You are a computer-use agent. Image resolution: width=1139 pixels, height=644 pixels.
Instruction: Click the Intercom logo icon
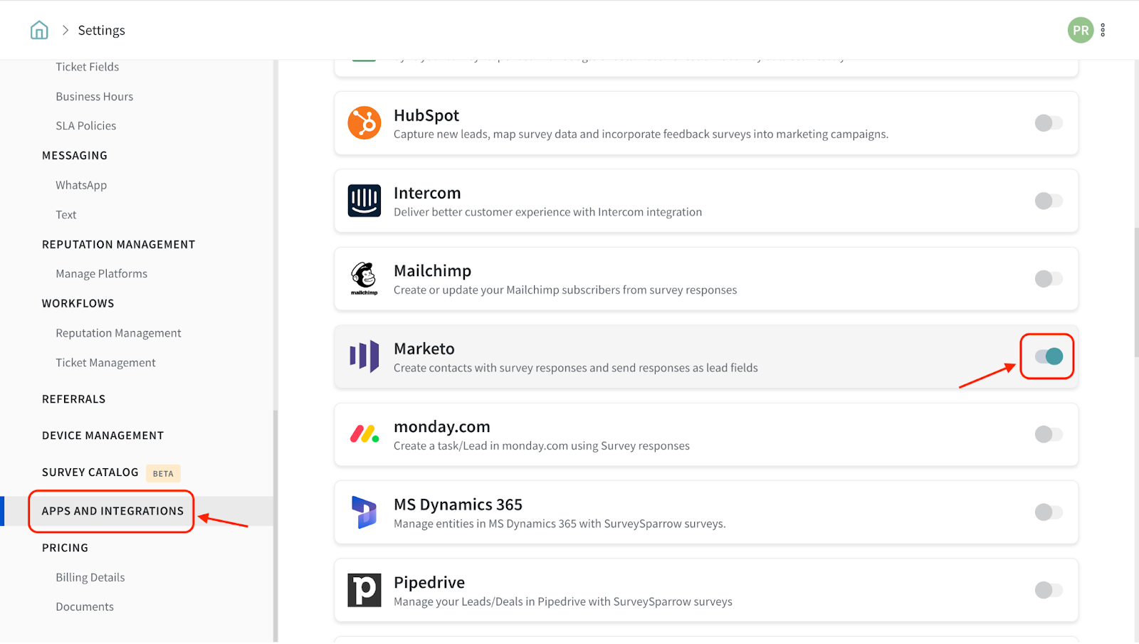pyautogui.click(x=364, y=201)
